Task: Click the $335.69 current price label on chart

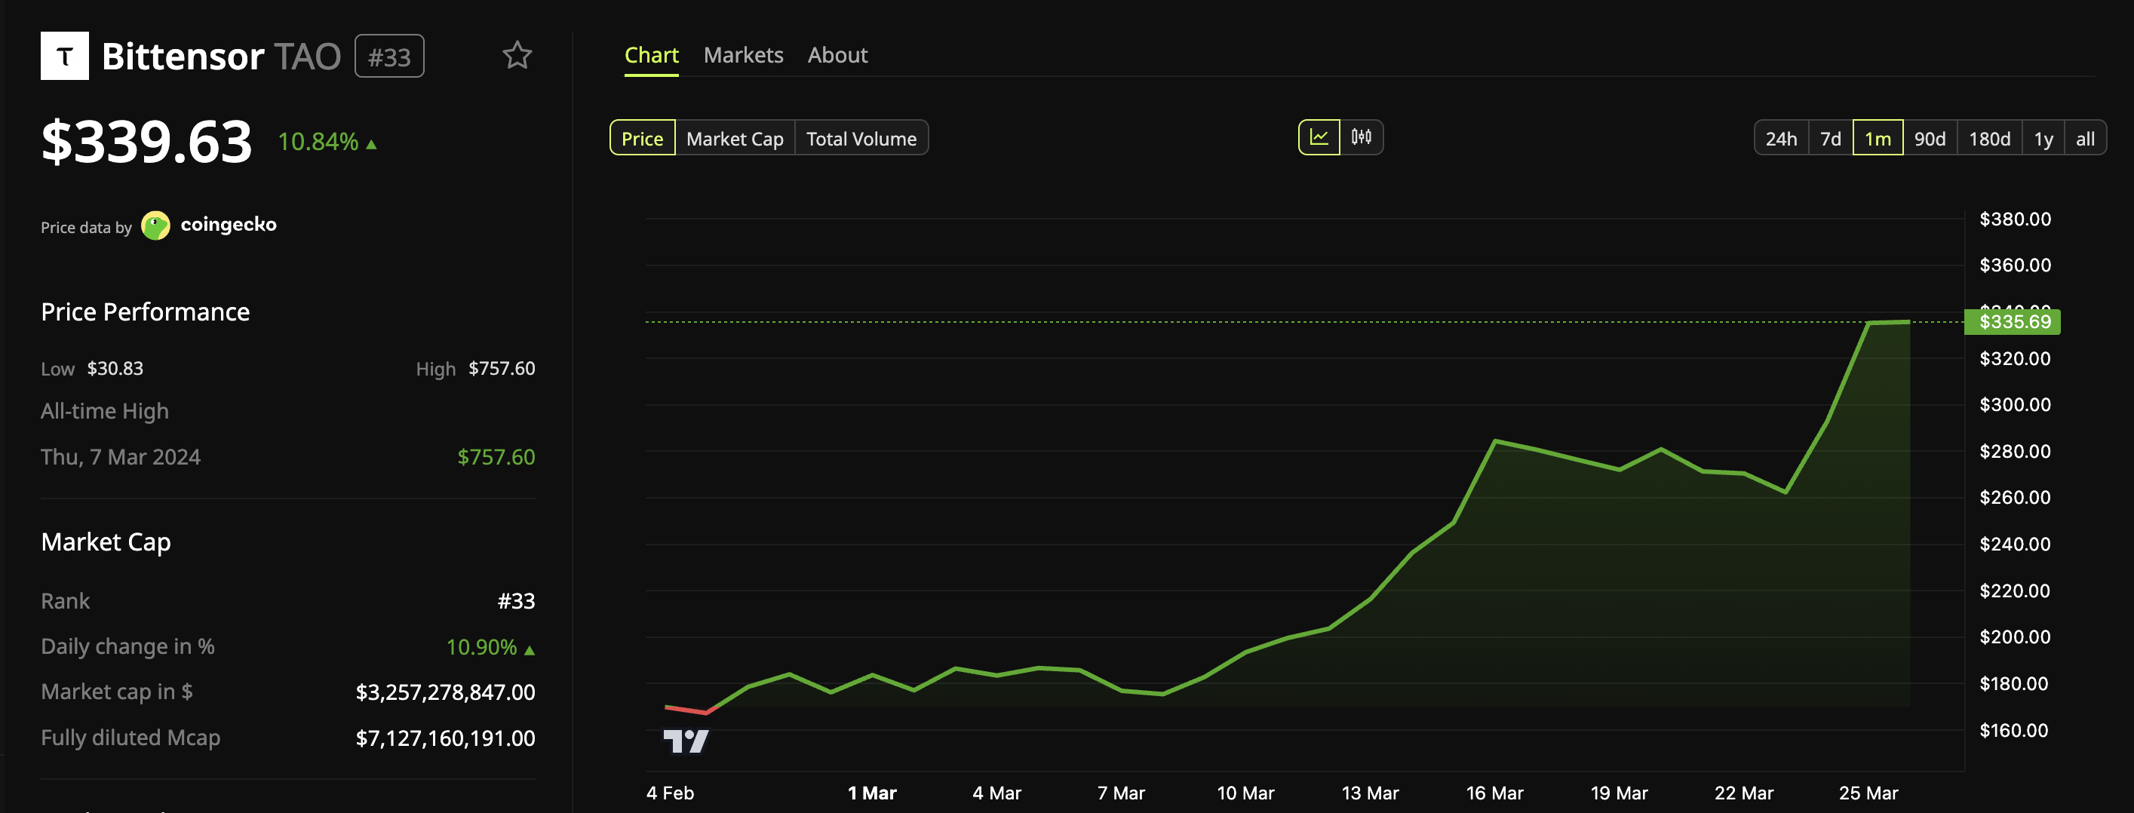Action: click(2013, 322)
